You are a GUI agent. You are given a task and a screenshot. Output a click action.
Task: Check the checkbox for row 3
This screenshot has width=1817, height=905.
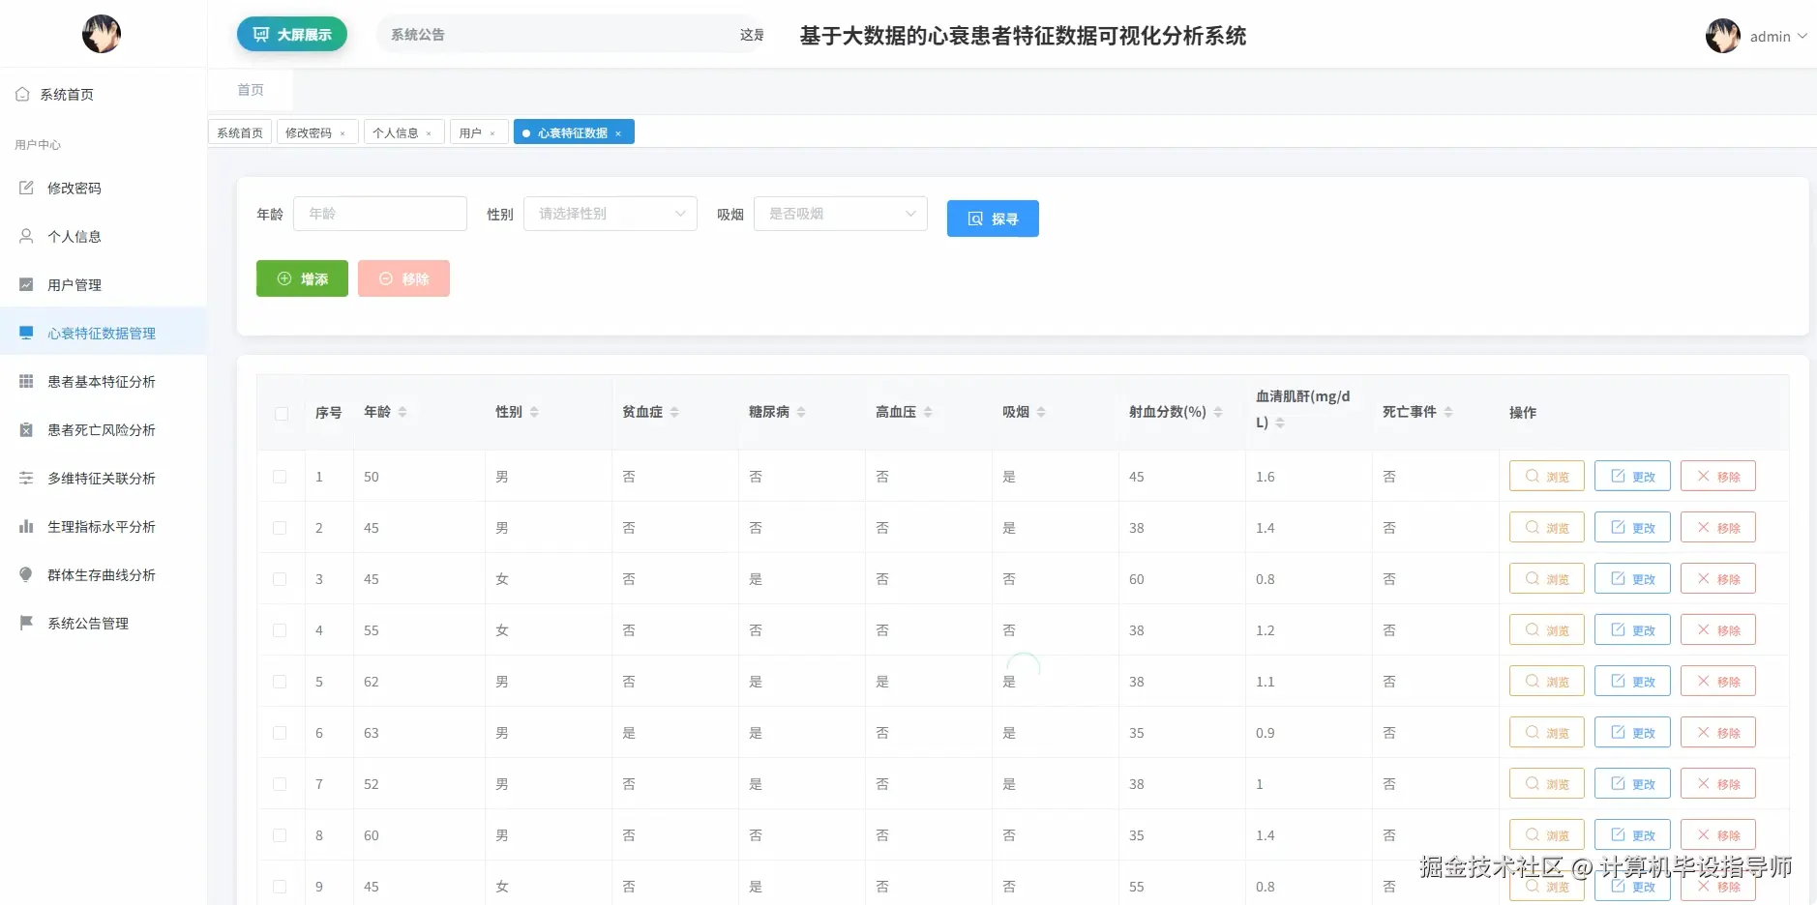tap(280, 579)
